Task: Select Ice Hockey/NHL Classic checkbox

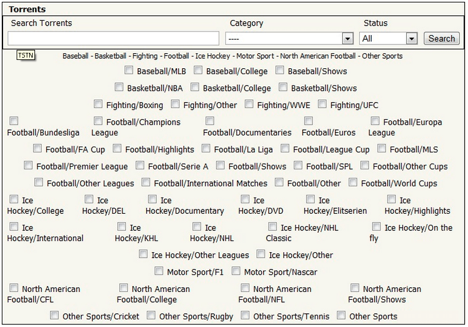Action: [x=273, y=227]
